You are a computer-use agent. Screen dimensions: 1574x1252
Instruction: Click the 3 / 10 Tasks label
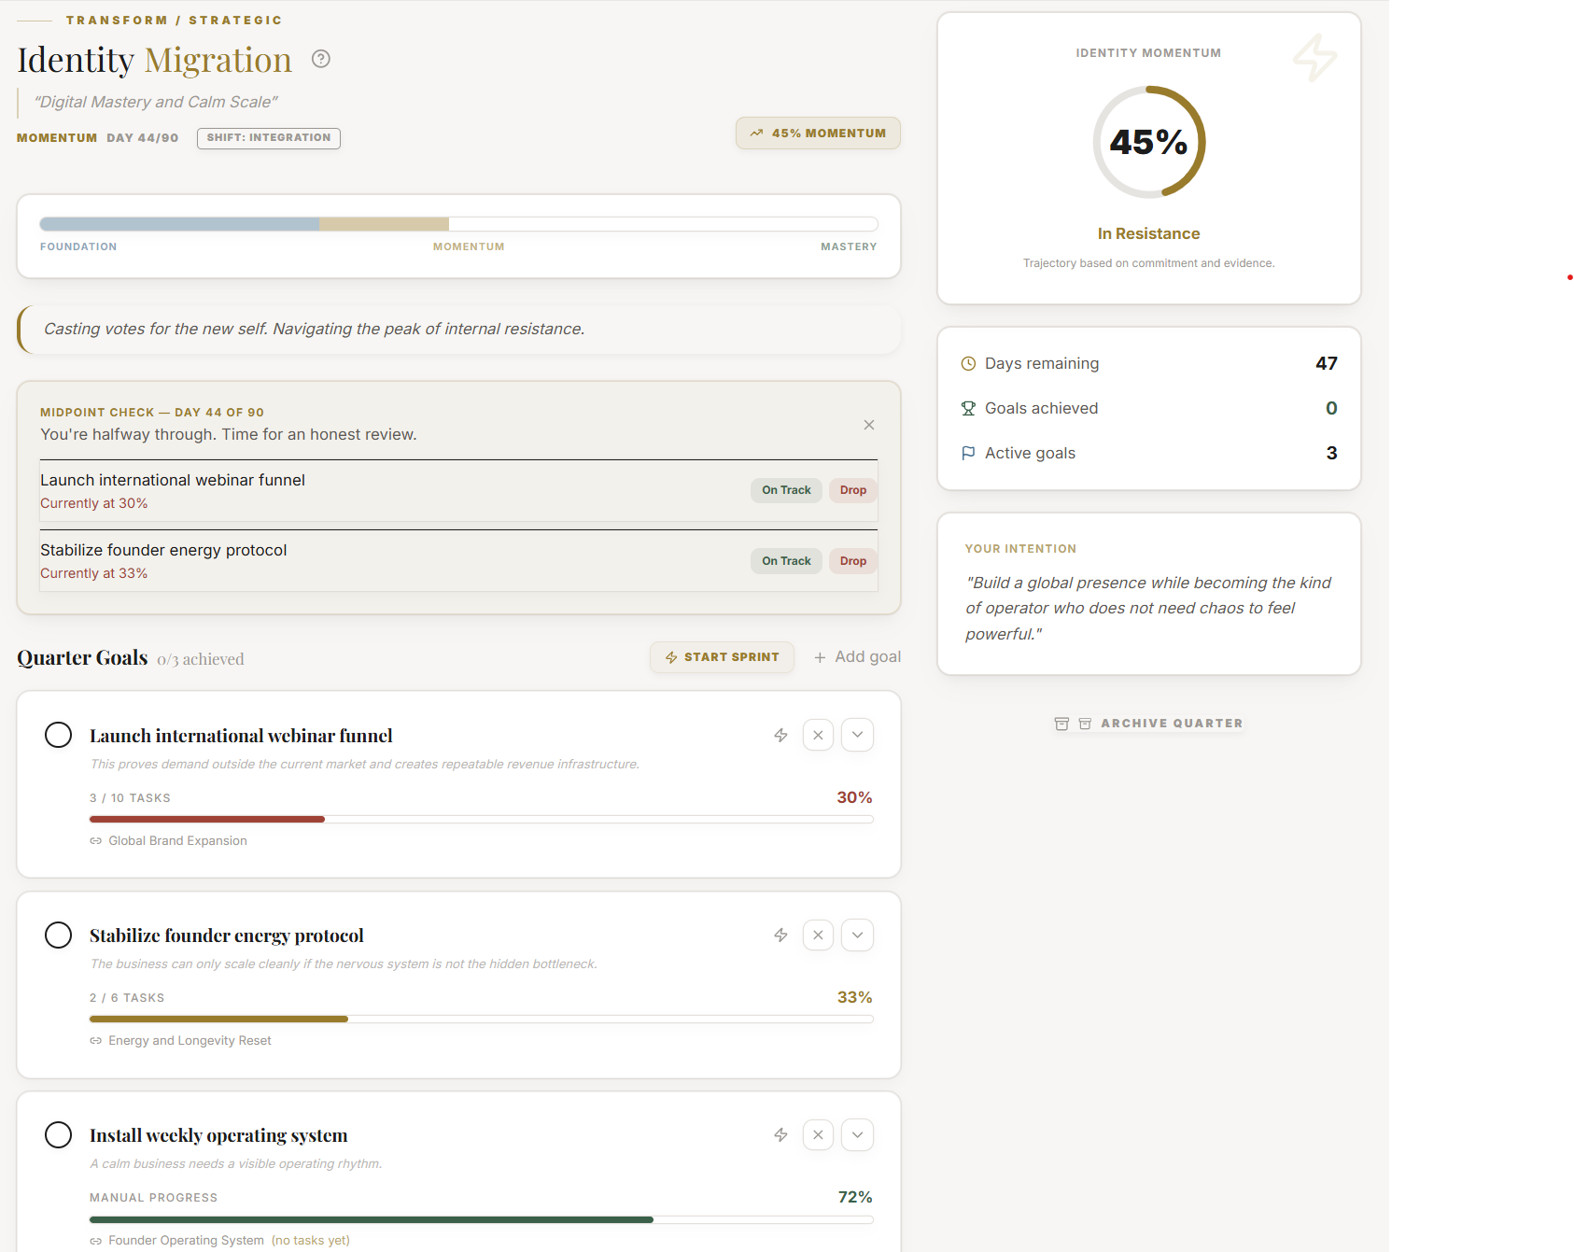click(130, 798)
